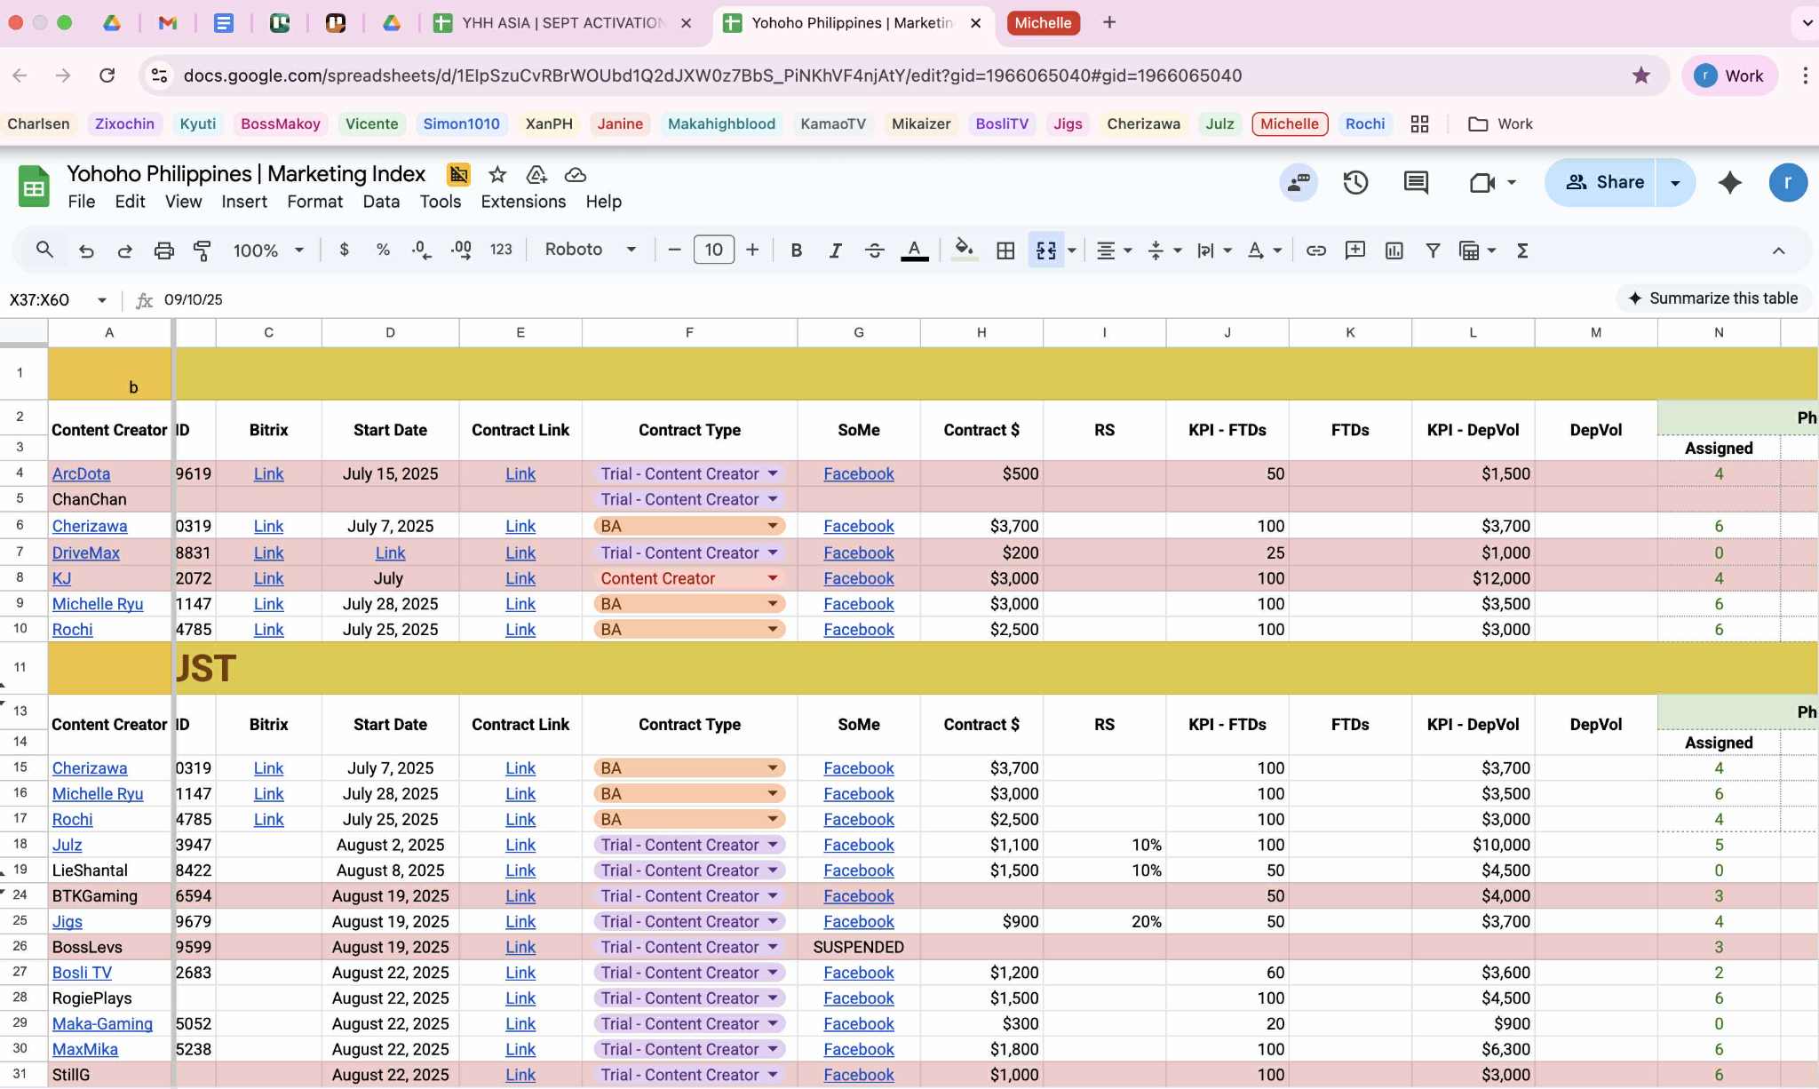Screen dimensions: 1819x1089
Task: Increase font size with plus button
Action: 752,250
